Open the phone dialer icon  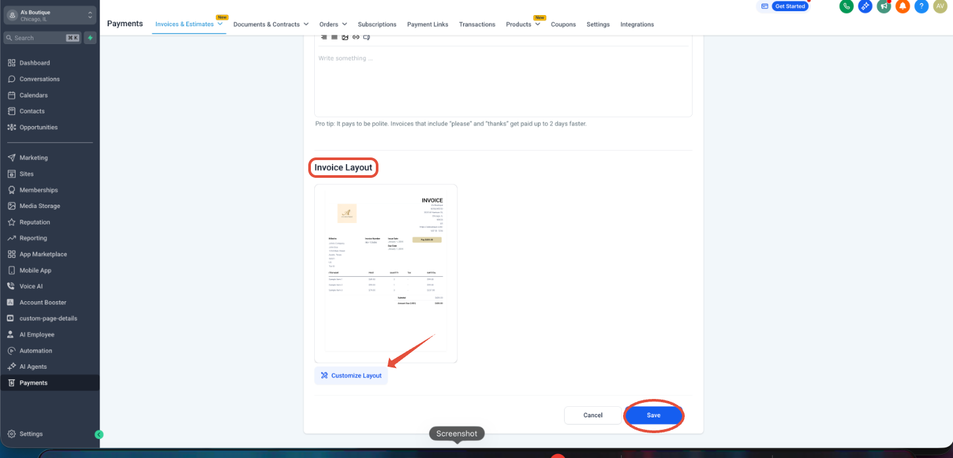point(846,6)
